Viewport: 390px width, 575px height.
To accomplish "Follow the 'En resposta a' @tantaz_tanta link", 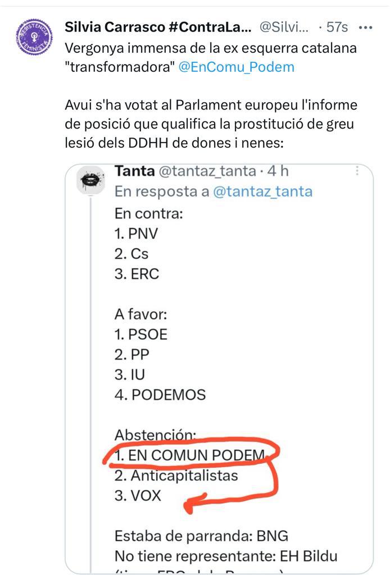I will coord(262,191).
